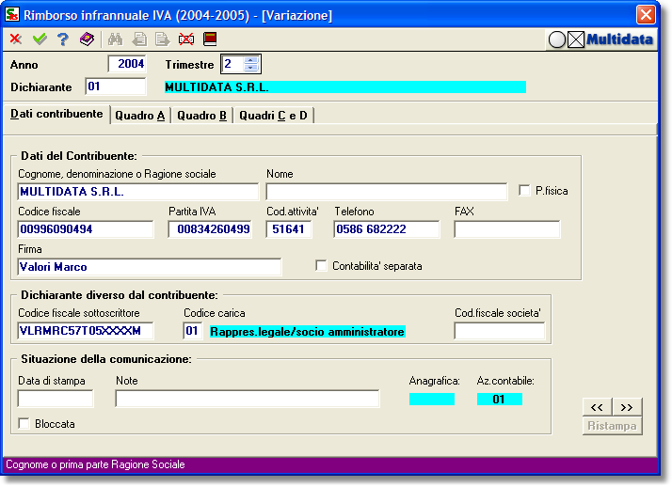Close the Rimborso infrannuale IVA window

pos(646,14)
